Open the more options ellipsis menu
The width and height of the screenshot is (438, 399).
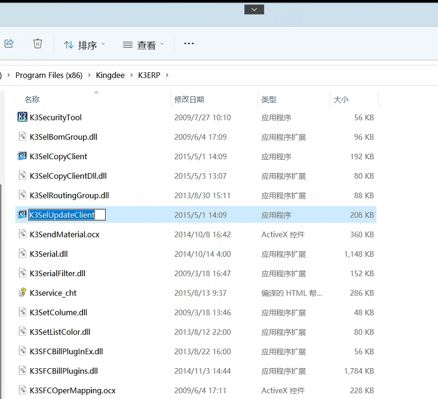(x=189, y=44)
